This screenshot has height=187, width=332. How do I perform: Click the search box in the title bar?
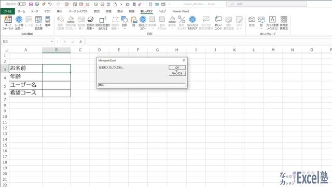[267, 4]
